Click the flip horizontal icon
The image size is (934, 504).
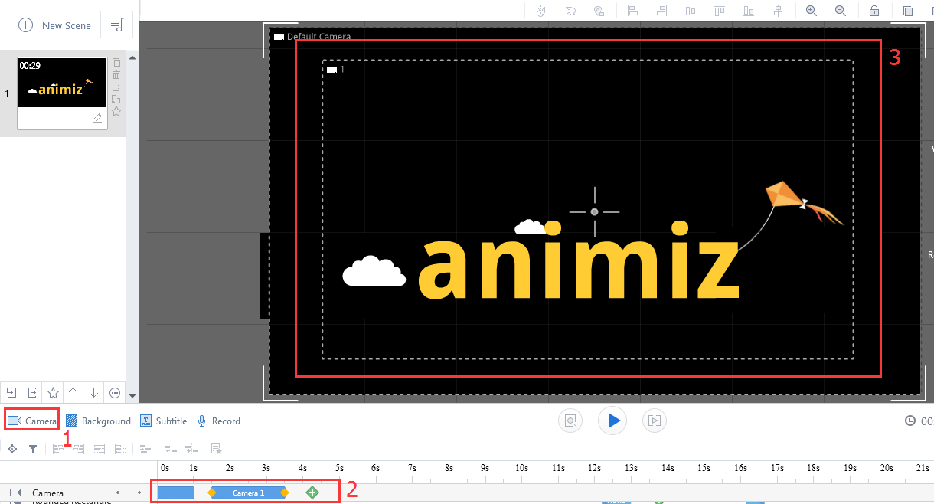[x=542, y=11]
